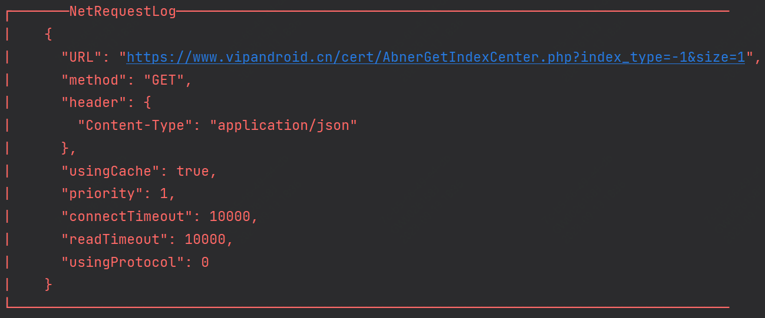Click the connectTimeout value 10000
The height and width of the screenshot is (318, 765).
click(x=230, y=216)
